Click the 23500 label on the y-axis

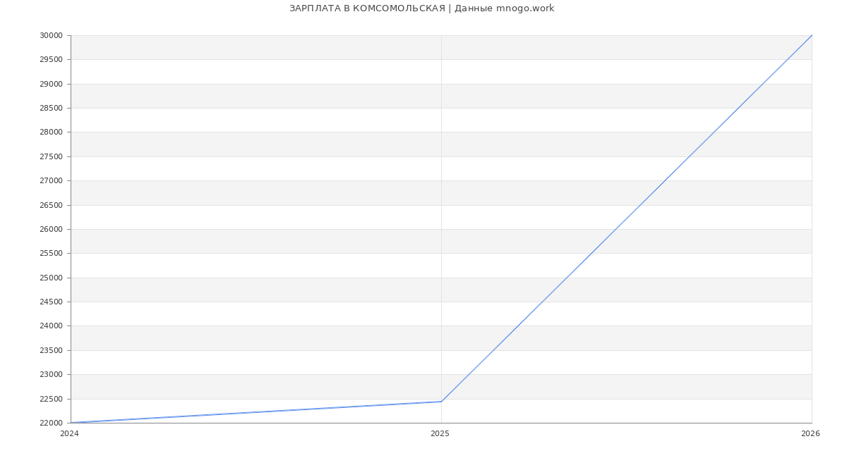(52, 350)
